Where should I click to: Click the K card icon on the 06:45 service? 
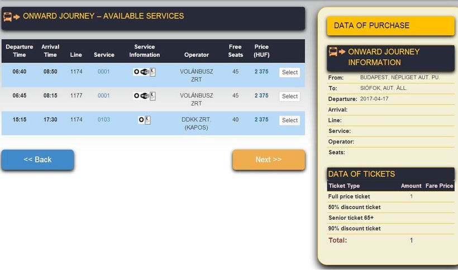click(x=152, y=96)
